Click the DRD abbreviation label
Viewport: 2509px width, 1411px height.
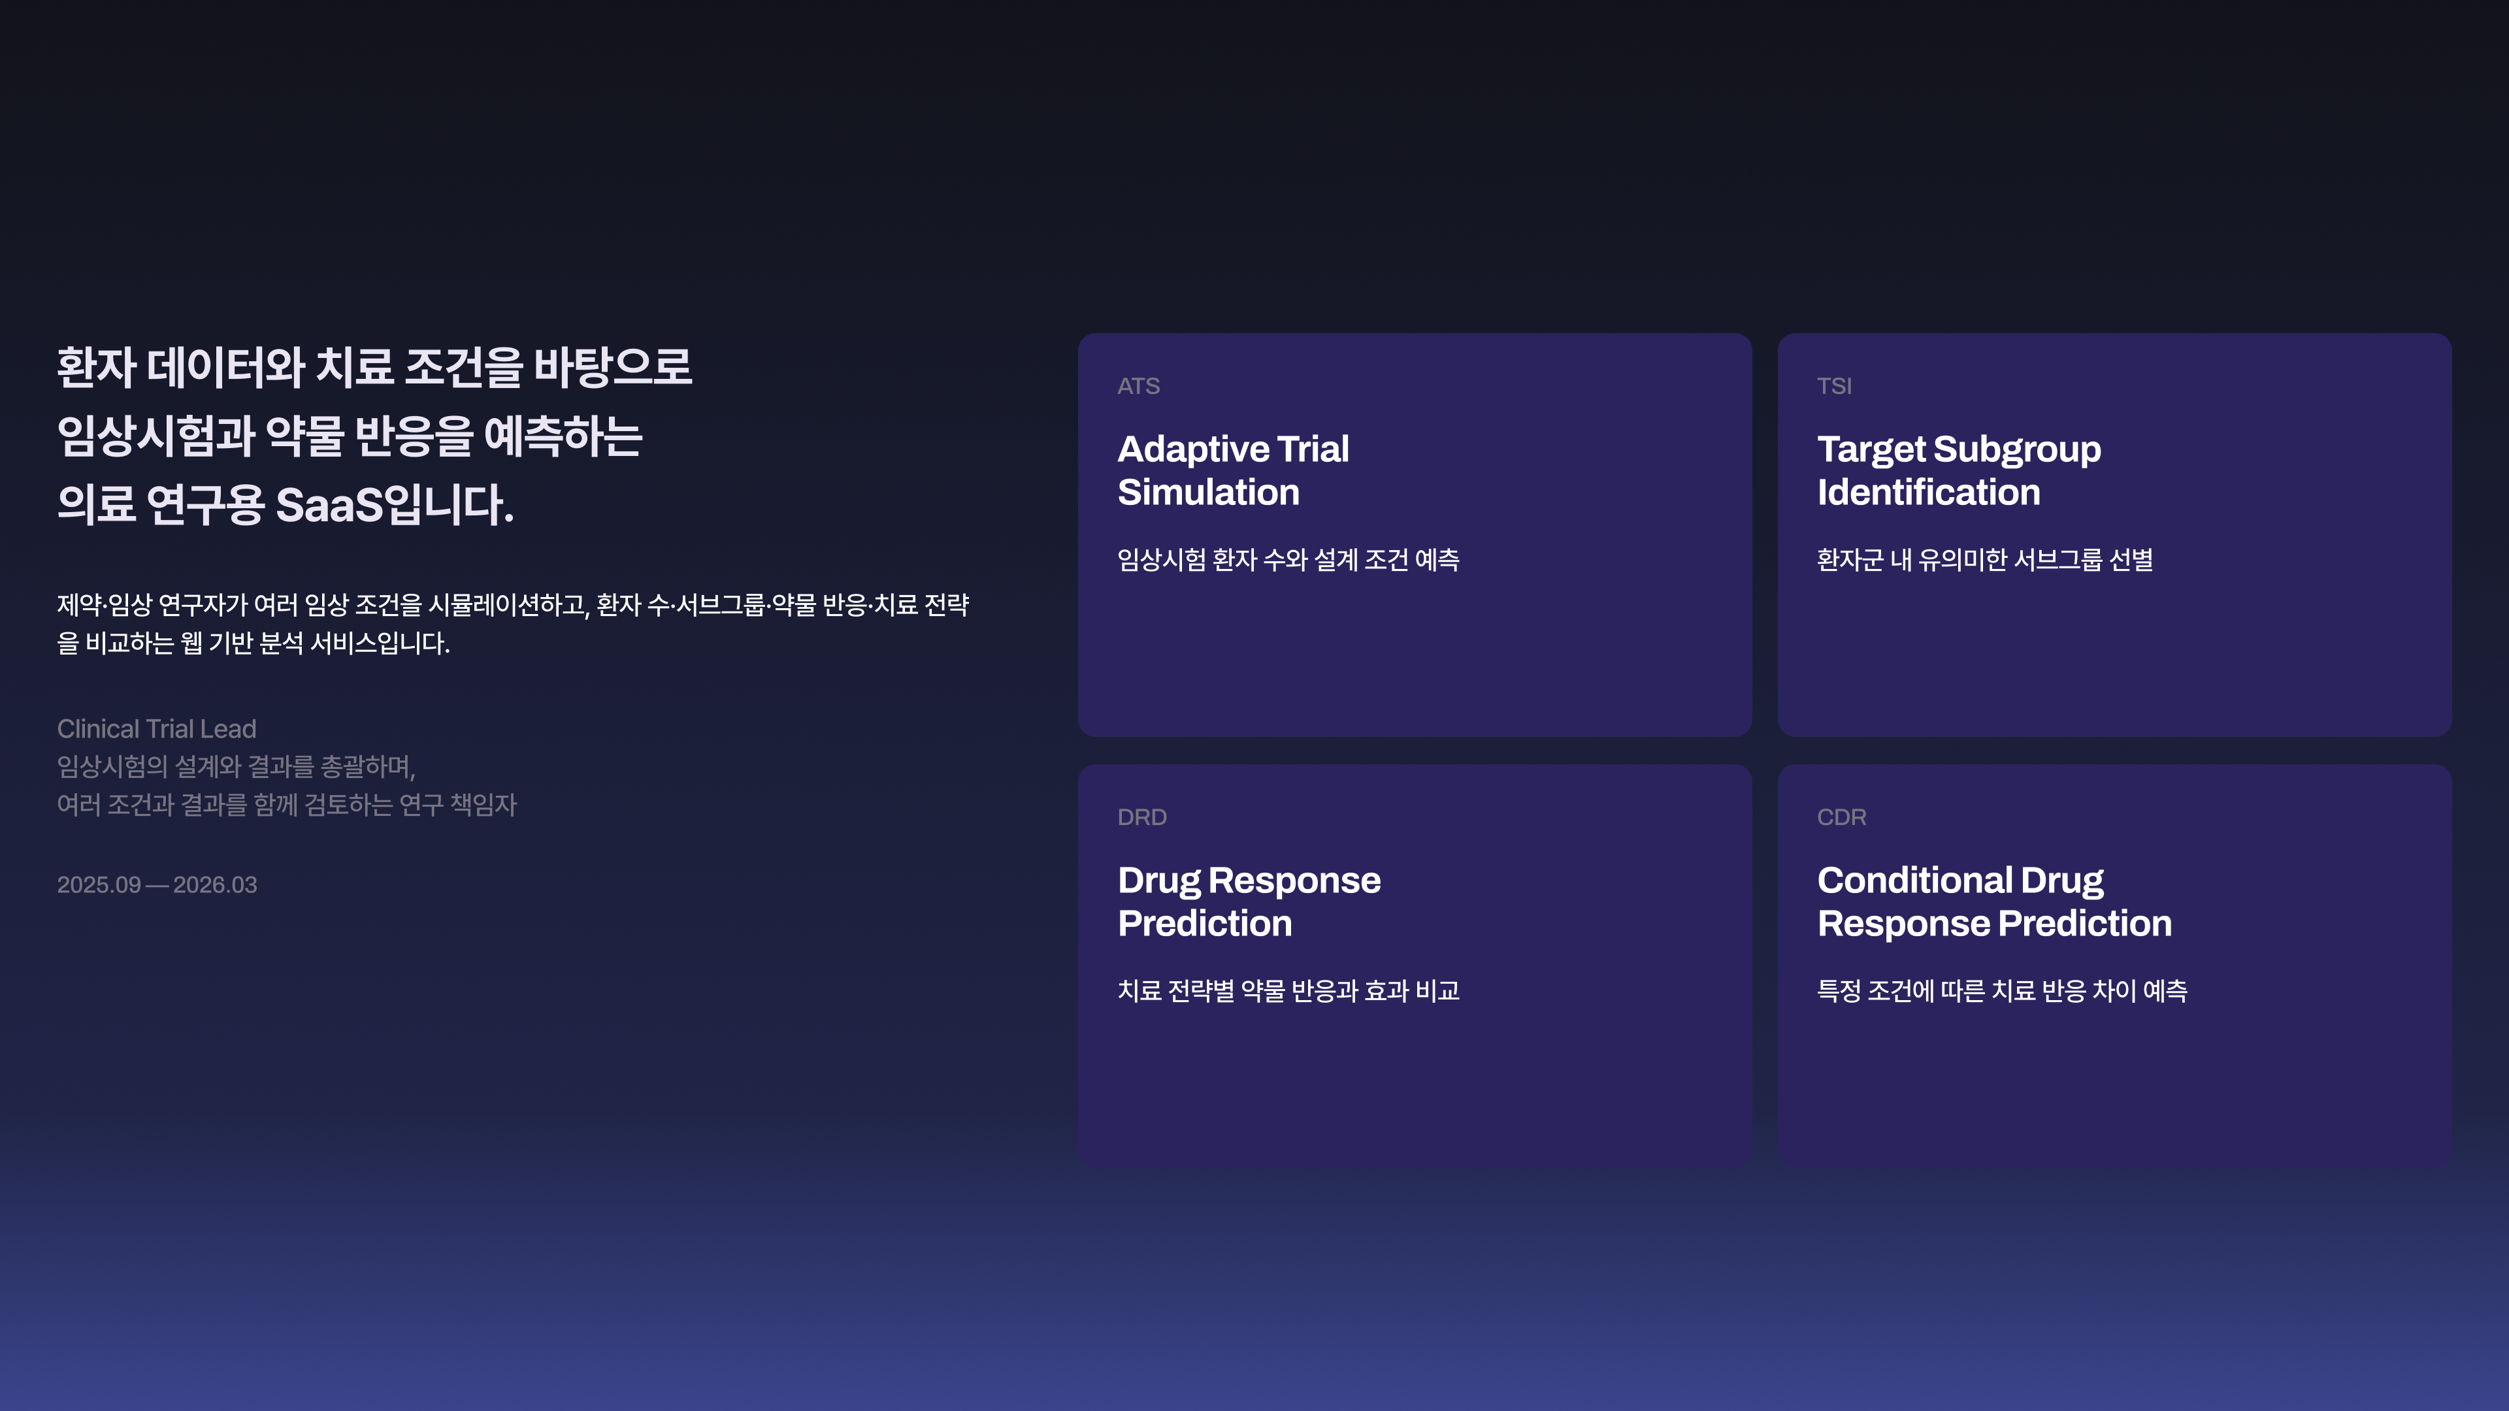pos(1141,818)
